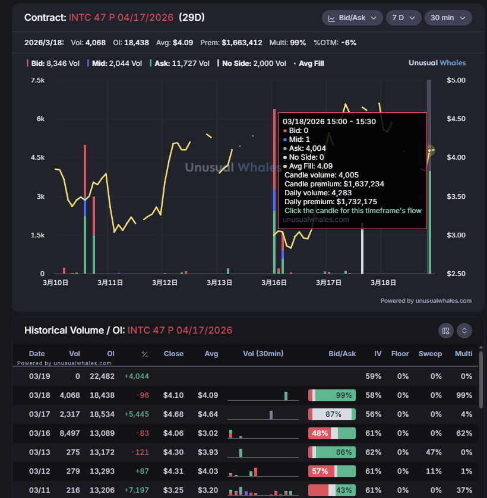The image size is (487, 498).
Task: Toggle the Avg Fill line in legend
Action: [x=309, y=64]
